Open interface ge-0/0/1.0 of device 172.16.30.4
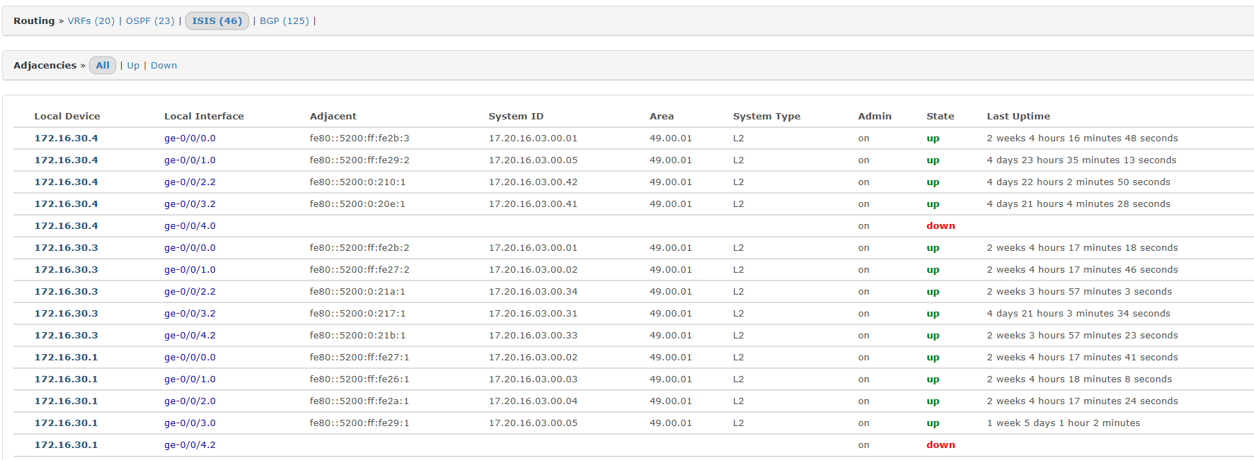Screen dimensions: 1254x460 pos(190,160)
